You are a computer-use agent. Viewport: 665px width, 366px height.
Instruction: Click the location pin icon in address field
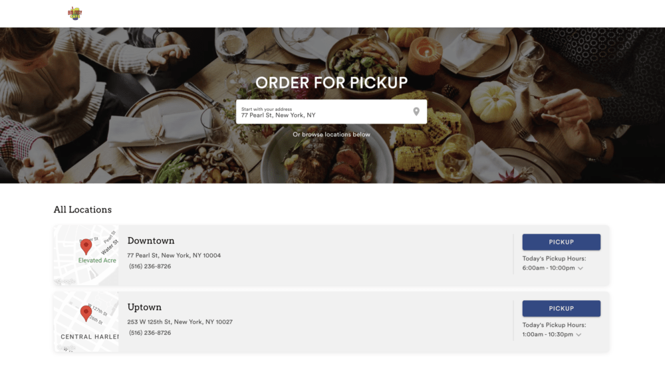(416, 112)
